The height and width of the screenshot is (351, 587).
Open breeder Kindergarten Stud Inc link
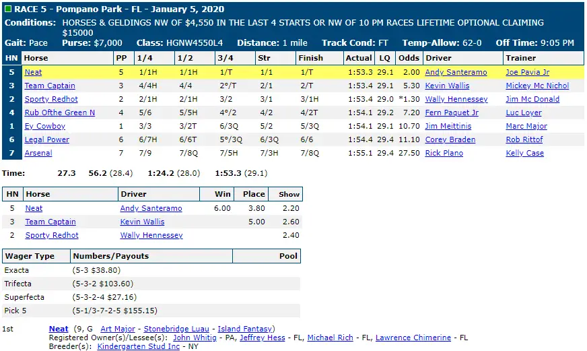[139, 346]
